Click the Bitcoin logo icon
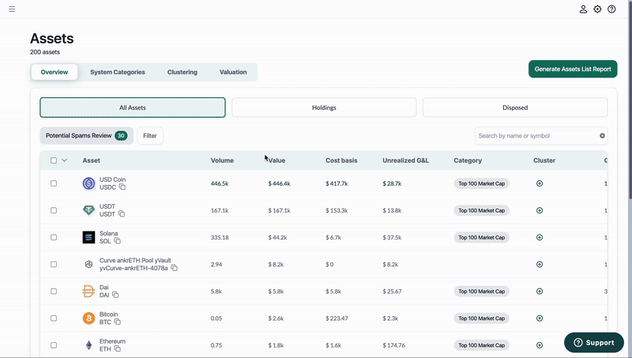Viewport: 632px width, 358px height. tap(88, 318)
